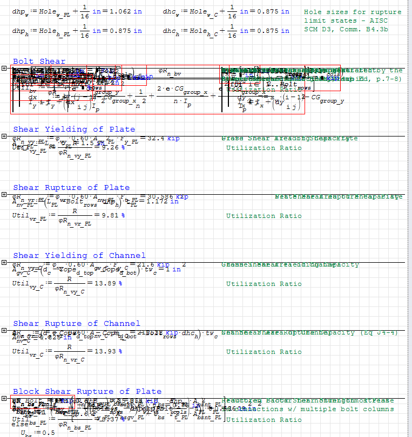Expand the Shear Rupture of Channel area
Viewport: 412px width, 437px height.
(4, 331)
